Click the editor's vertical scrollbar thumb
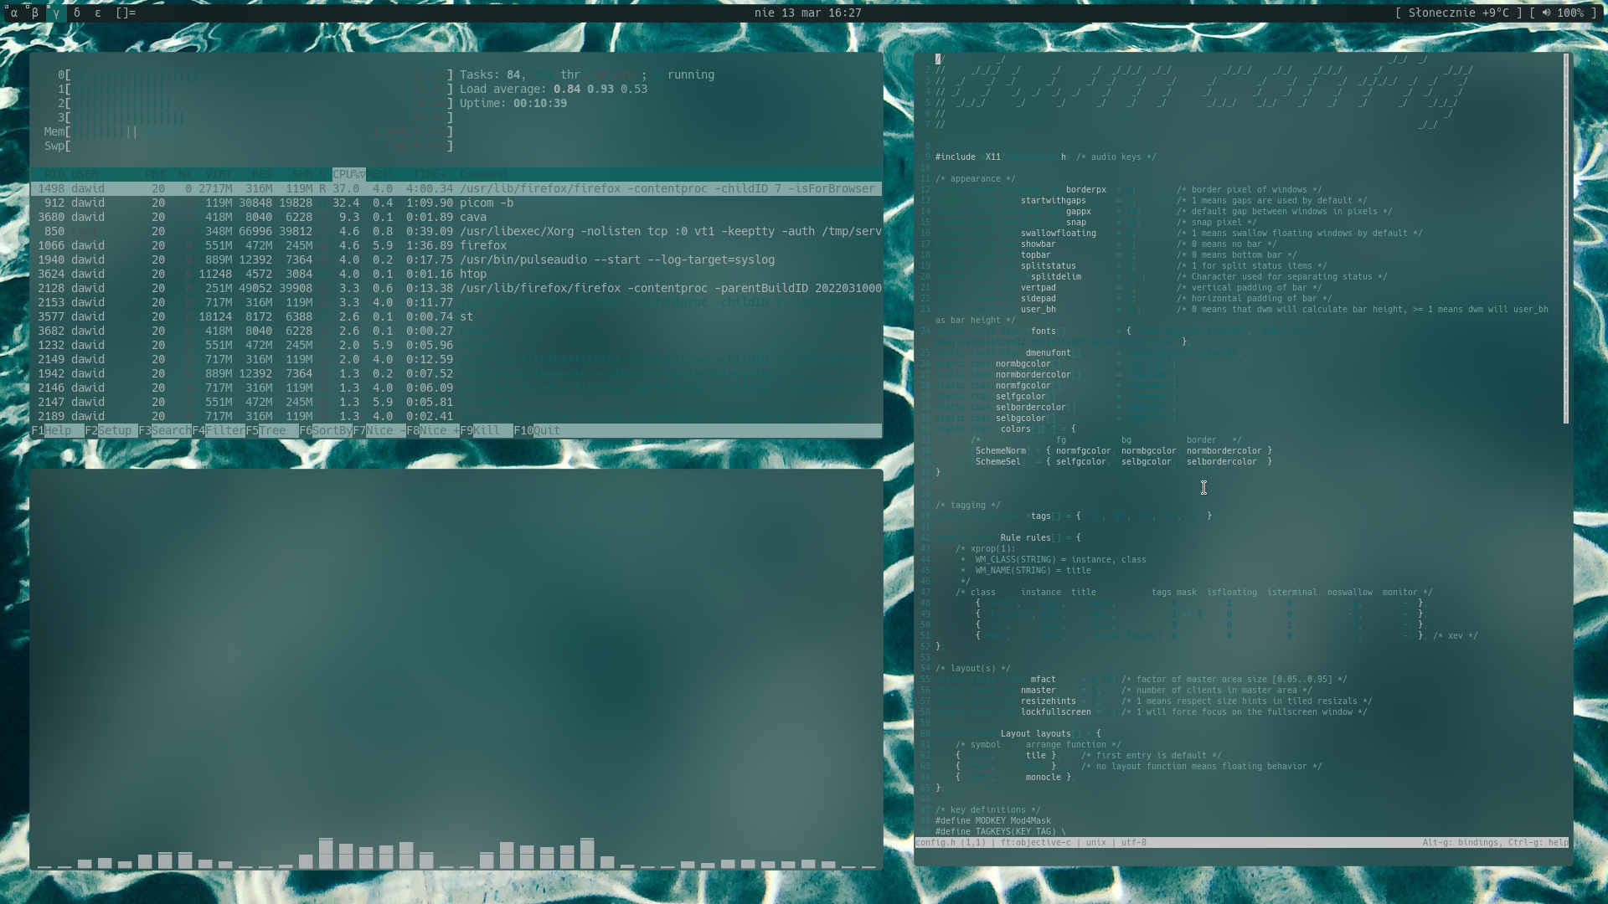Screen dimensions: 1608x904 (x=1565, y=239)
